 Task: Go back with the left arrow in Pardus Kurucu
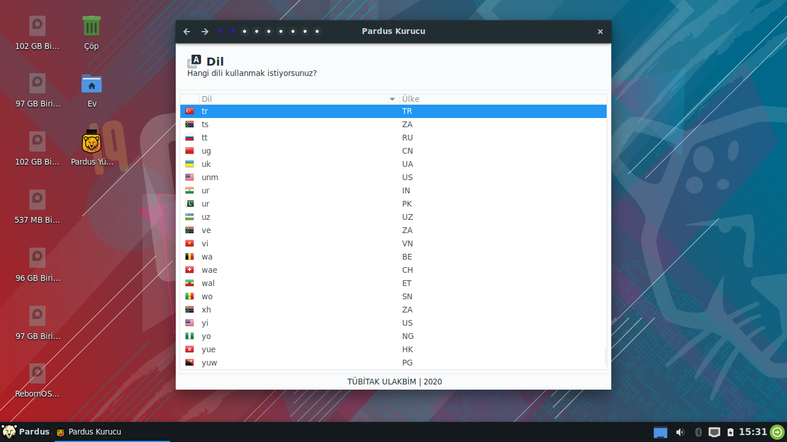click(187, 32)
